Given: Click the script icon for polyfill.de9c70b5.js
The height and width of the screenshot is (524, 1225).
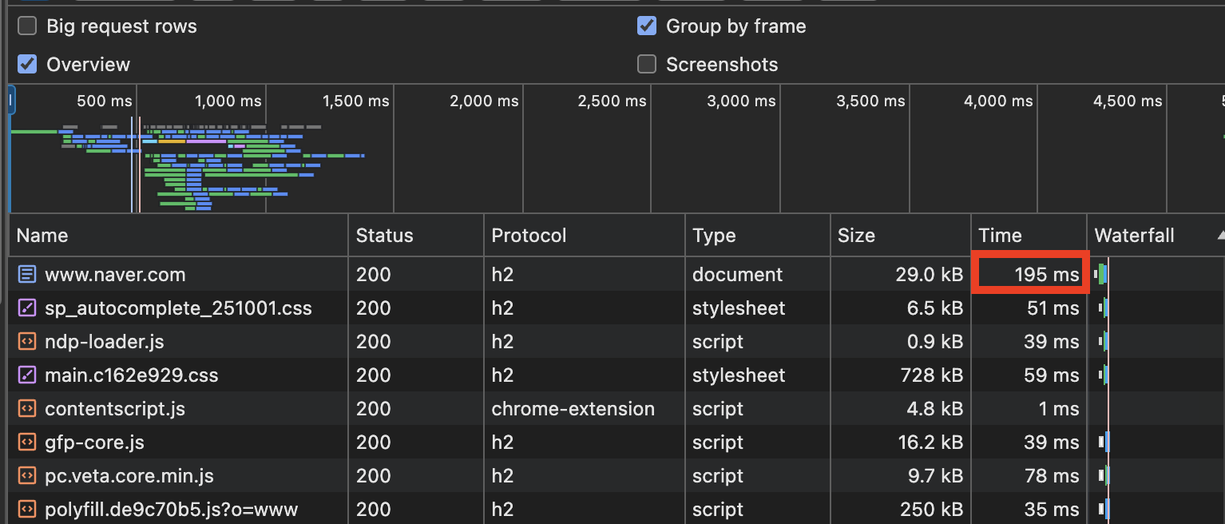Looking at the screenshot, I should pyautogui.click(x=27, y=510).
